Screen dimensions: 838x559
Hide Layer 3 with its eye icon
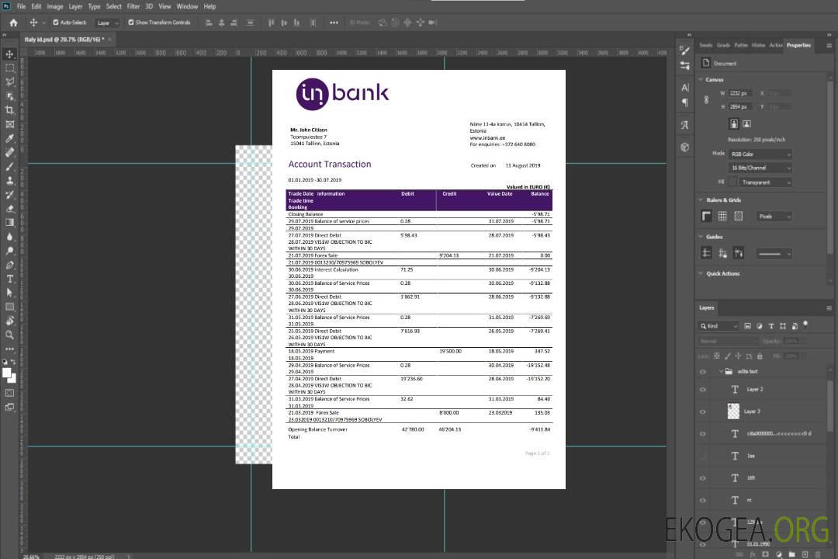(x=703, y=412)
